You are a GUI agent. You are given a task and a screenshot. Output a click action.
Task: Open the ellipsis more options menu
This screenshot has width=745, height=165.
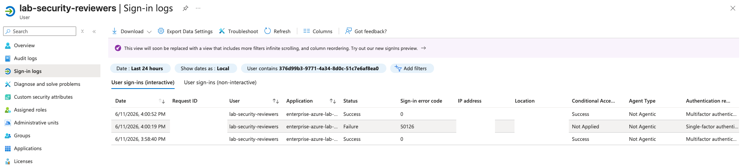[198, 8]
